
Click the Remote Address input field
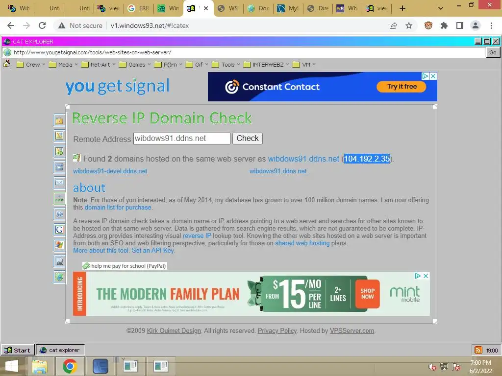tap(182, 139)
